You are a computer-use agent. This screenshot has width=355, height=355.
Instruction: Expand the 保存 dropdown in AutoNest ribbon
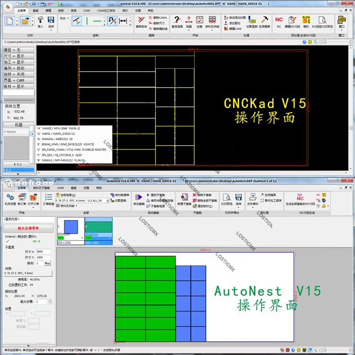[x=238, y=207]
